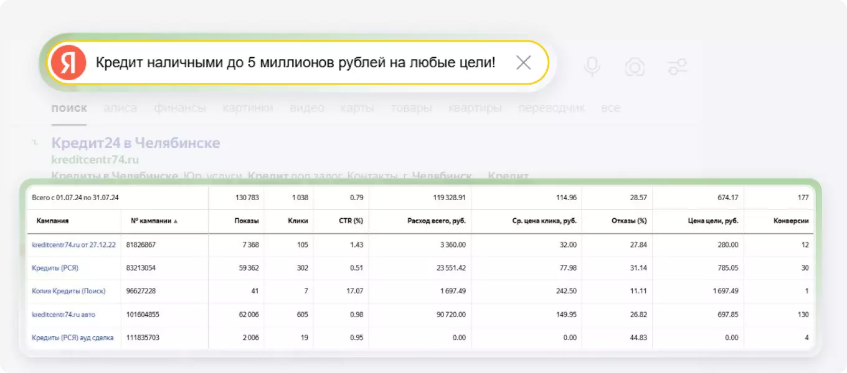Sort by № кампании column header
This screenshot has width=847, height=373.
coord(153,221)
